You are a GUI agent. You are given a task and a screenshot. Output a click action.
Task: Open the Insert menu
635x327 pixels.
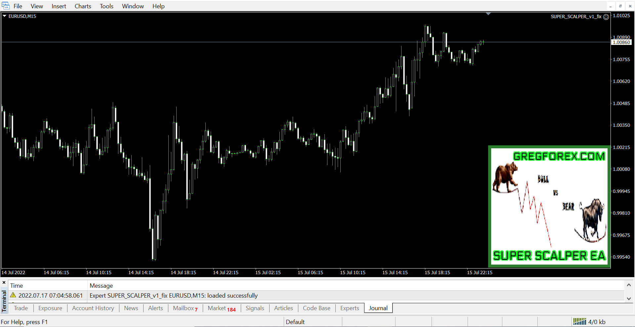click(59, 6)
